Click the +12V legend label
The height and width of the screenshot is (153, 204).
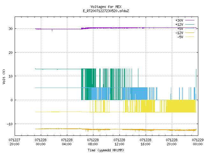pos(179,25)
